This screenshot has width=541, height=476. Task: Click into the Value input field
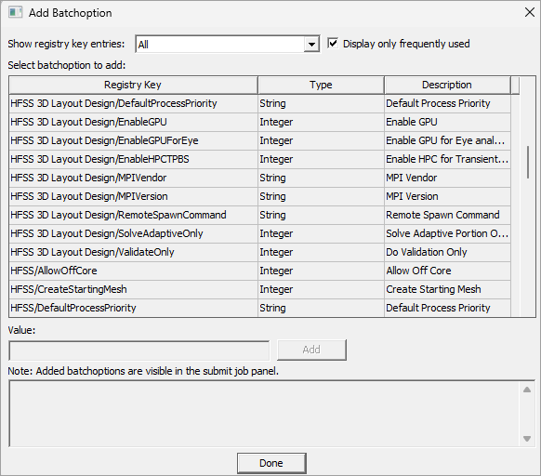click(139, 350)
